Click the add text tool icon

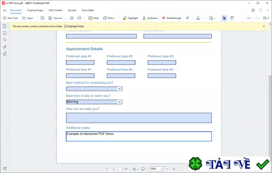188,18
